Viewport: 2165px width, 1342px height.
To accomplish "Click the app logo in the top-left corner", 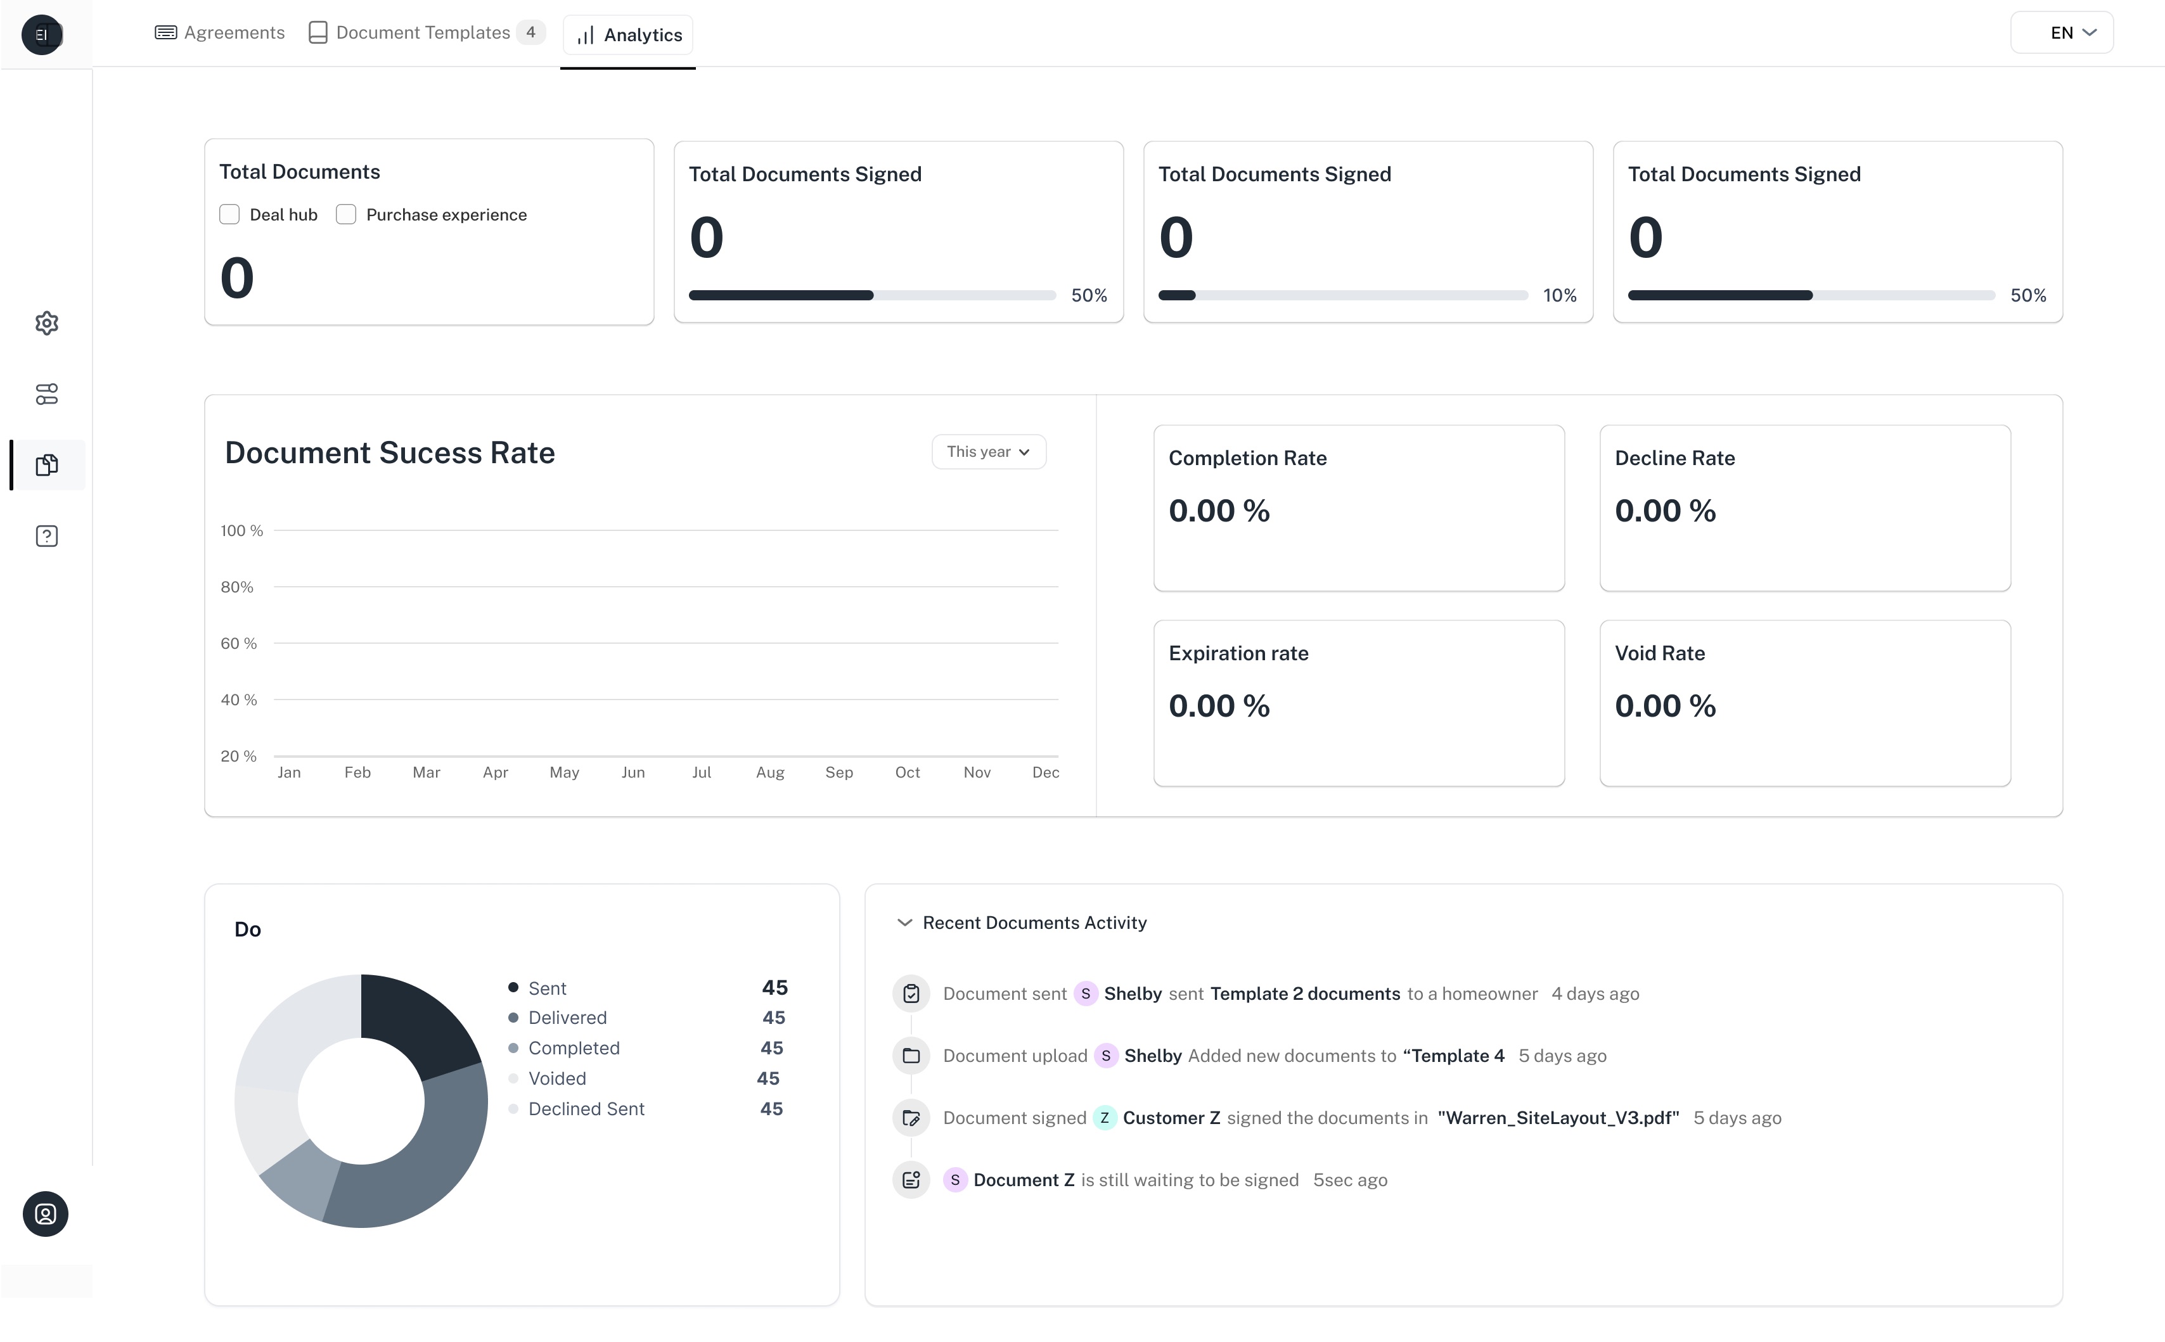I will (x=42, y=35).
